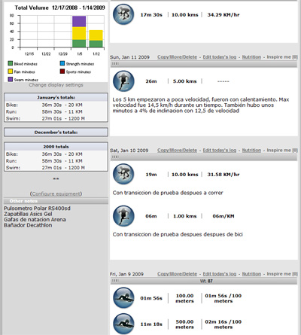Click the grip handle on Jan 9 bar

(115, 281)
